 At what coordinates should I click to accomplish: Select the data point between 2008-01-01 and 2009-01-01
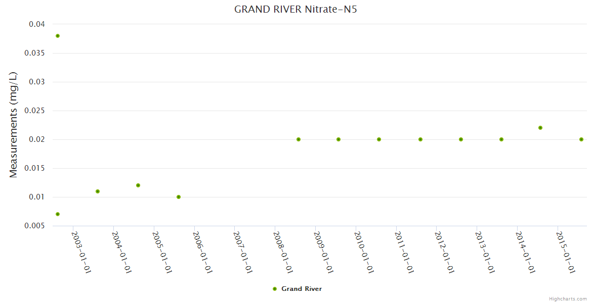coord(299,139)
